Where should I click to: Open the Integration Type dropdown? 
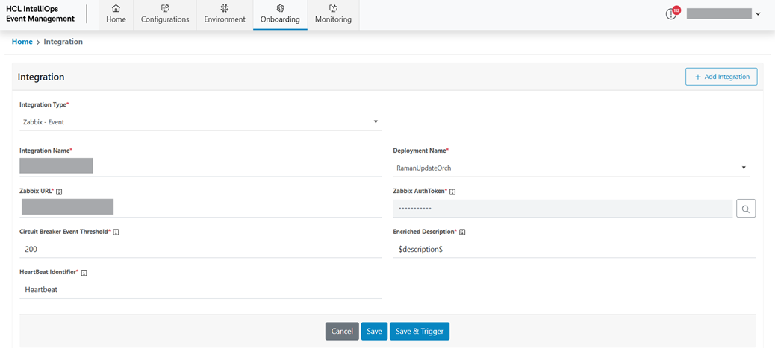click(x=201, y=122)
